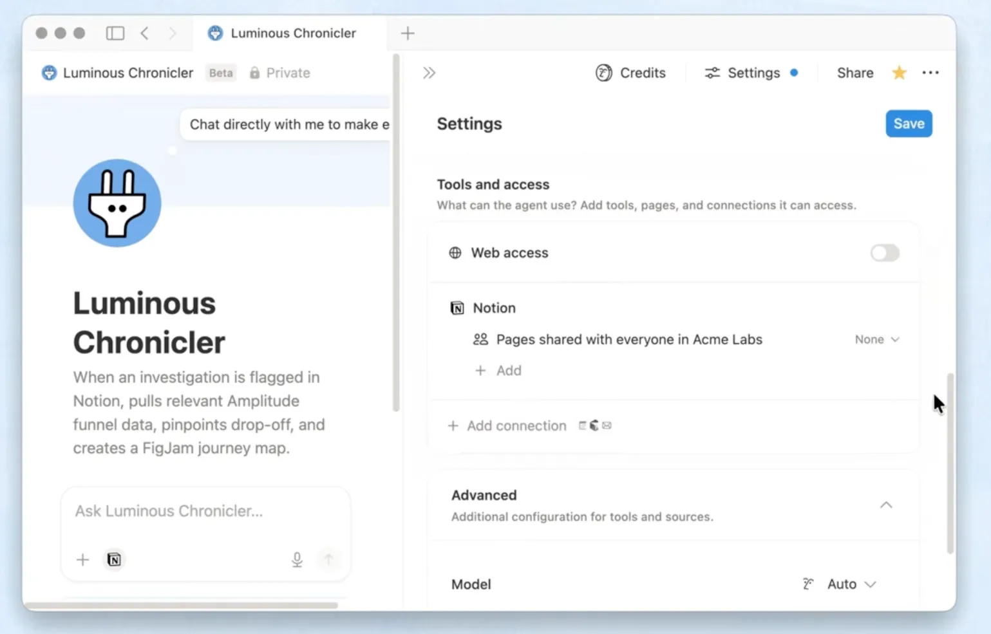Click the plus attach icon in chat box
This screenshot has height=634, width=991.
coord(82,559)
